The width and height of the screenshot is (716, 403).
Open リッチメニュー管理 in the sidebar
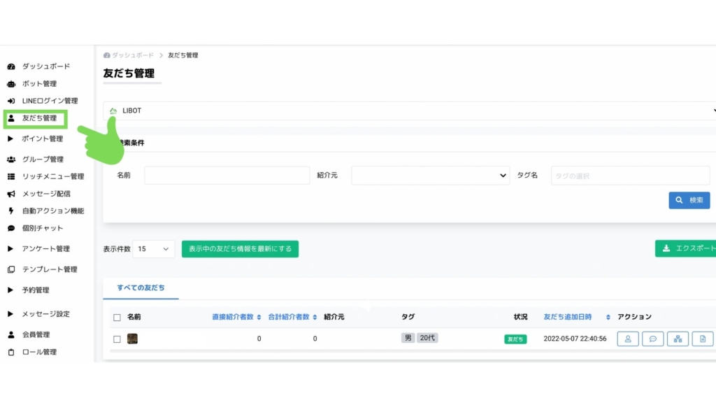(52, 176)
